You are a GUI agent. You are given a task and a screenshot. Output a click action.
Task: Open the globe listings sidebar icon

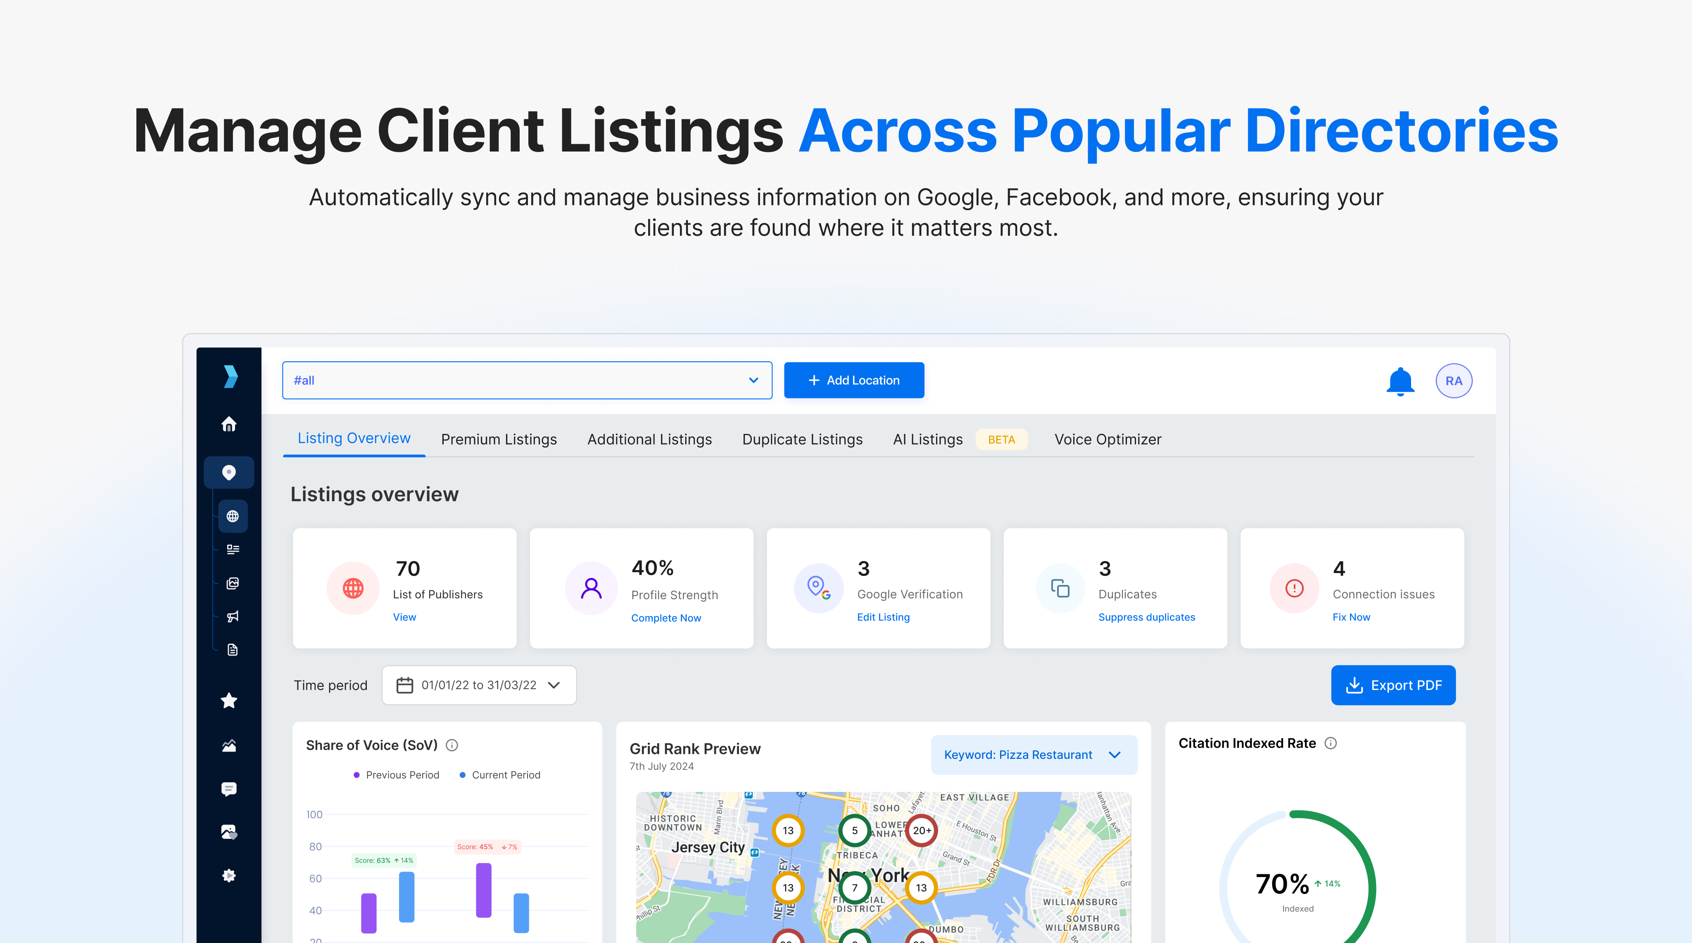pyautogui.click(x=233, y=516)
